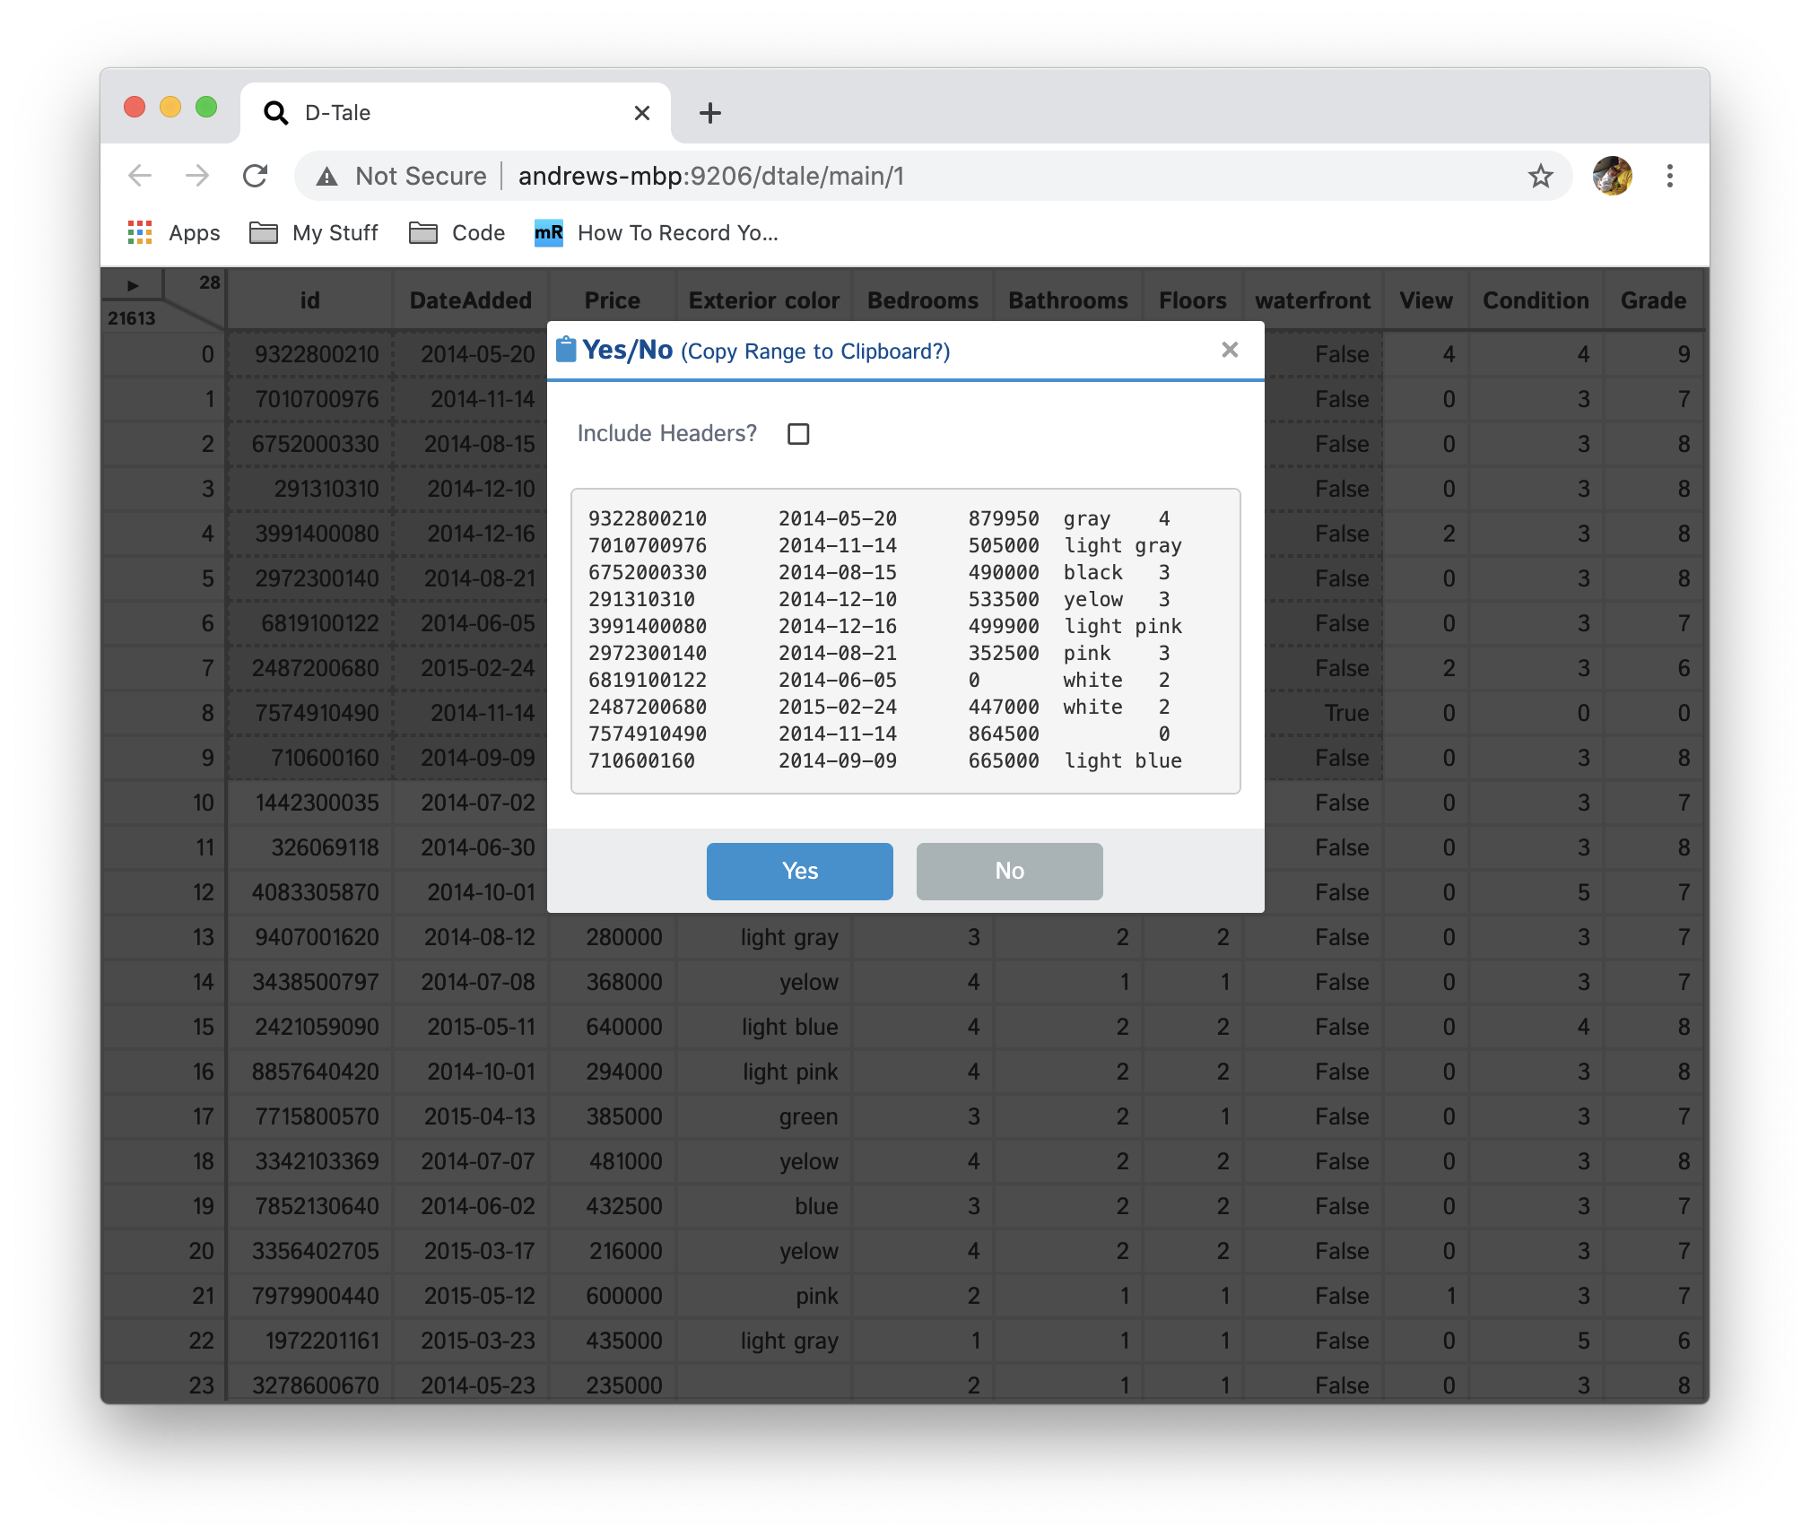Bookmark page using the star icon
The image size is (1810, 1537).
1540,176
